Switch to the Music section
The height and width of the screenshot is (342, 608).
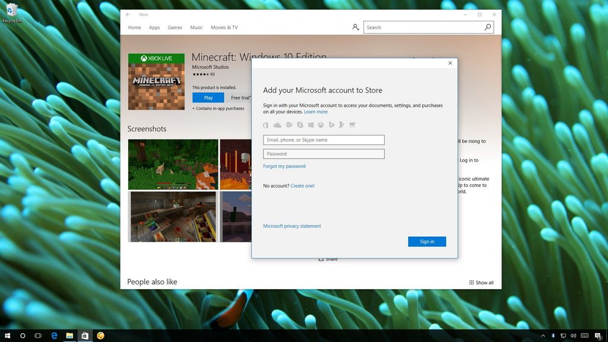pyautogui.click(x=196, y=27)
